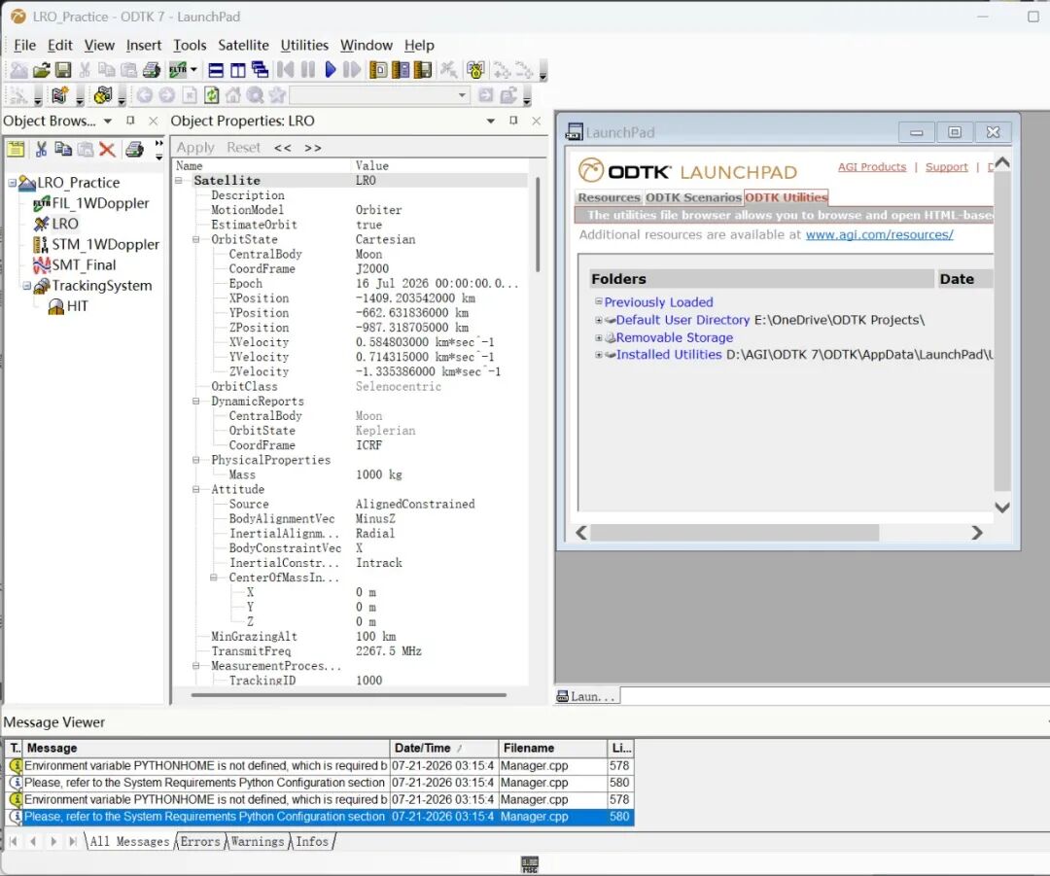Screen dimensions: 1050x876
Task: Show the Warnings tab in Message Viewer
Action: point(257,841)
